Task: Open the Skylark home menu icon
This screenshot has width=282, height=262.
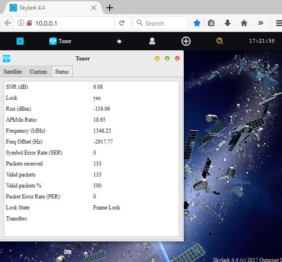Action: tap(20, 41)
